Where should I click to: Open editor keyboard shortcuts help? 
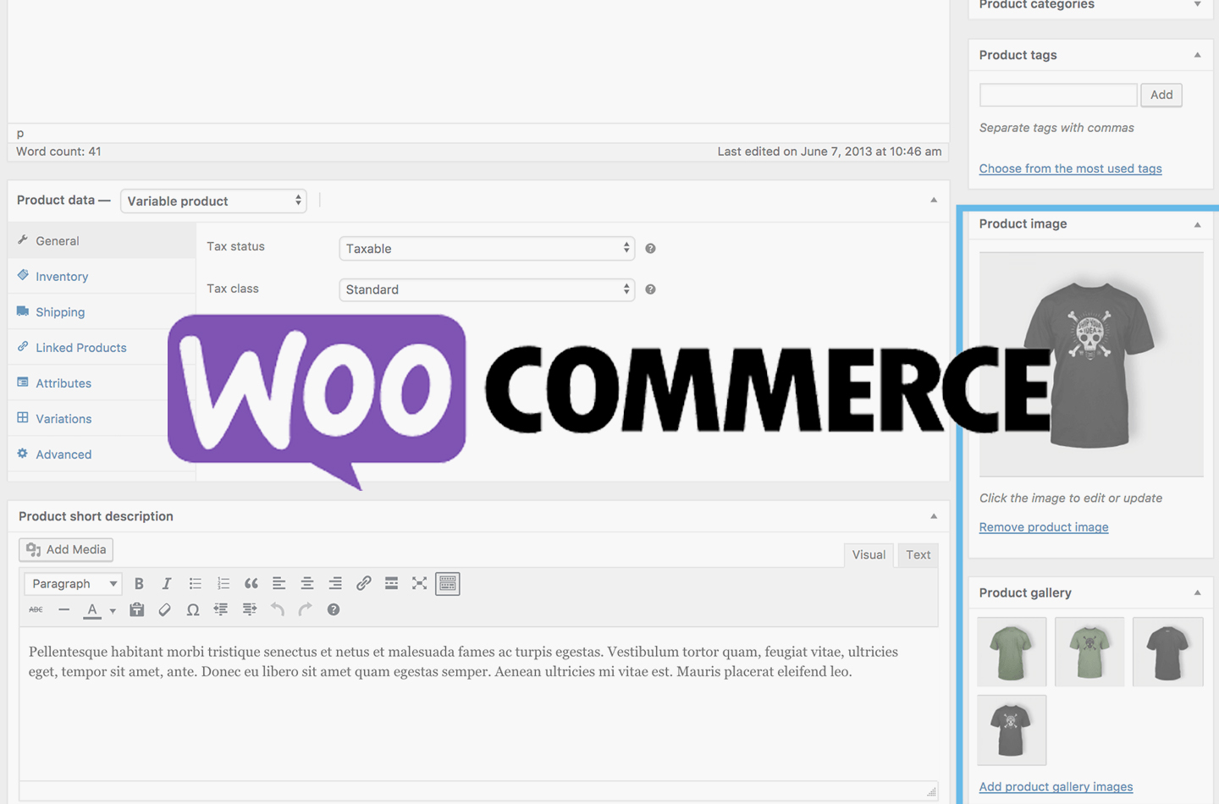334,609
